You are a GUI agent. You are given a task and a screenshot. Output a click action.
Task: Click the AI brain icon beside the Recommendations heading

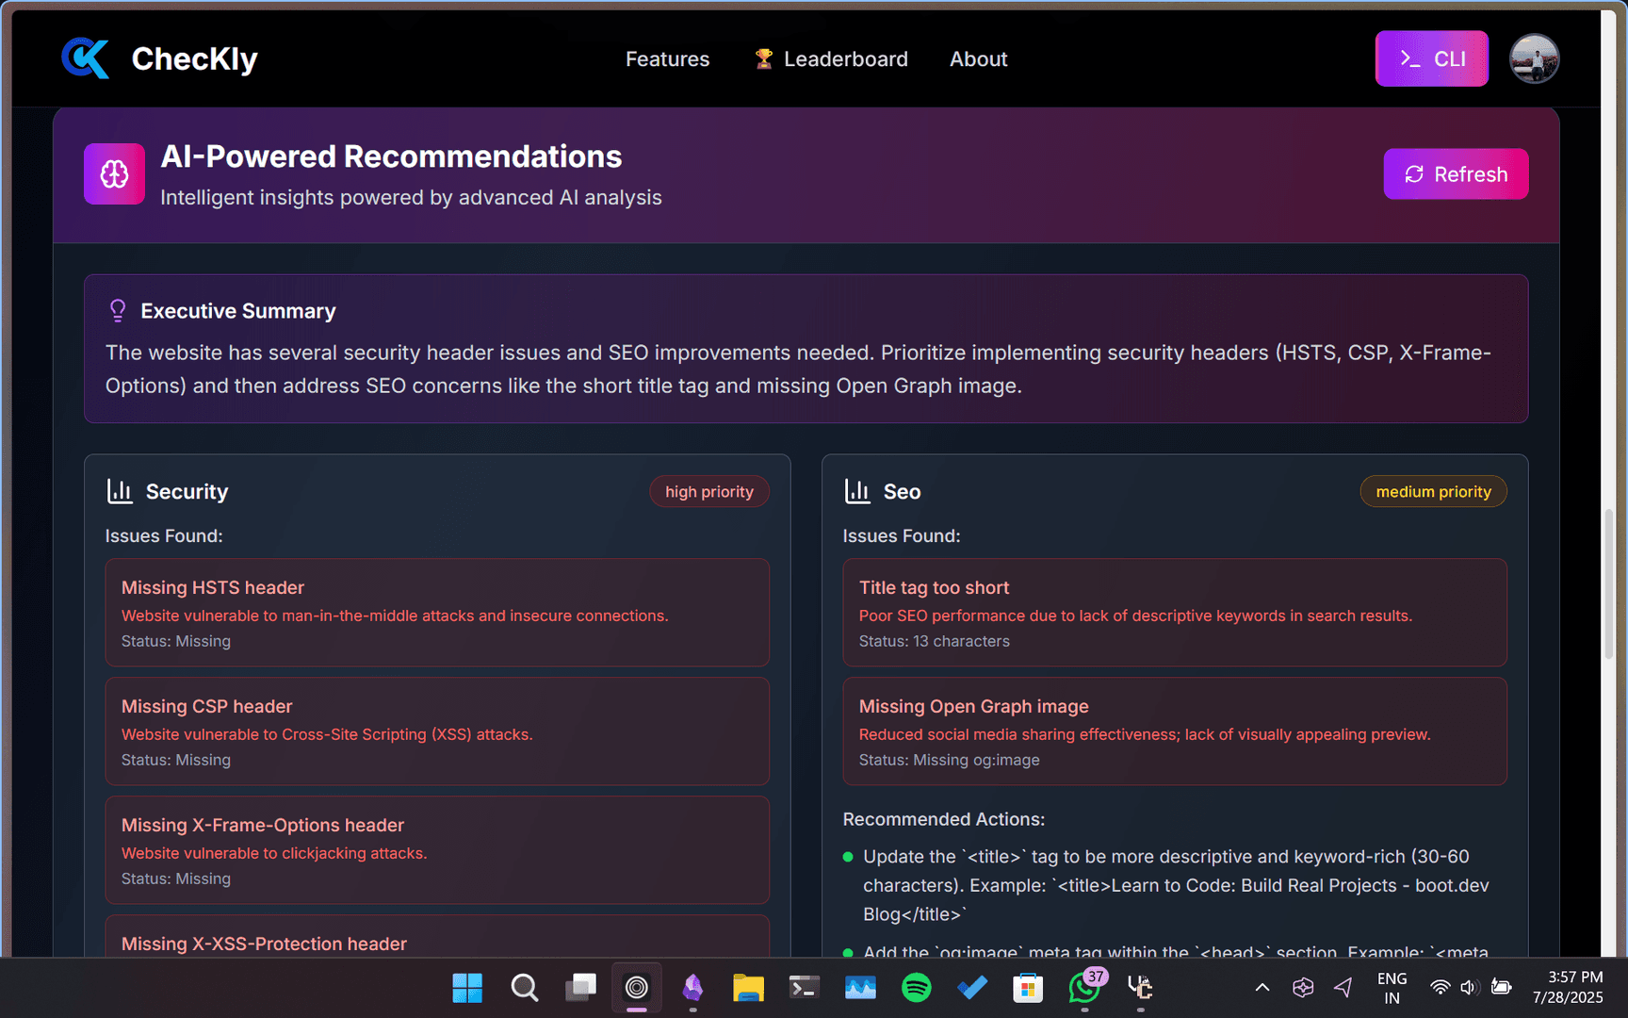[x=114, y=174]
